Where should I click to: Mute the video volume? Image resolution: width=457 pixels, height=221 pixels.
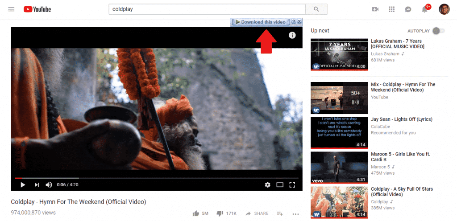click(x=49, y=185)
